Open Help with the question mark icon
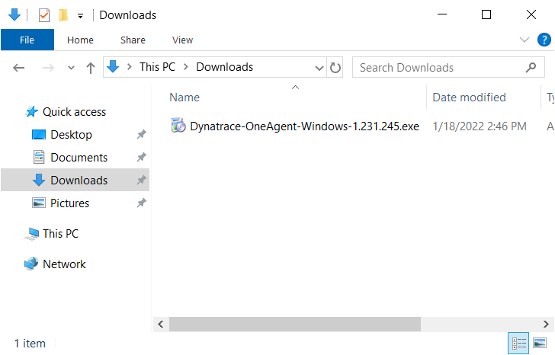555x355 pixels. click(x=544, y=40)
